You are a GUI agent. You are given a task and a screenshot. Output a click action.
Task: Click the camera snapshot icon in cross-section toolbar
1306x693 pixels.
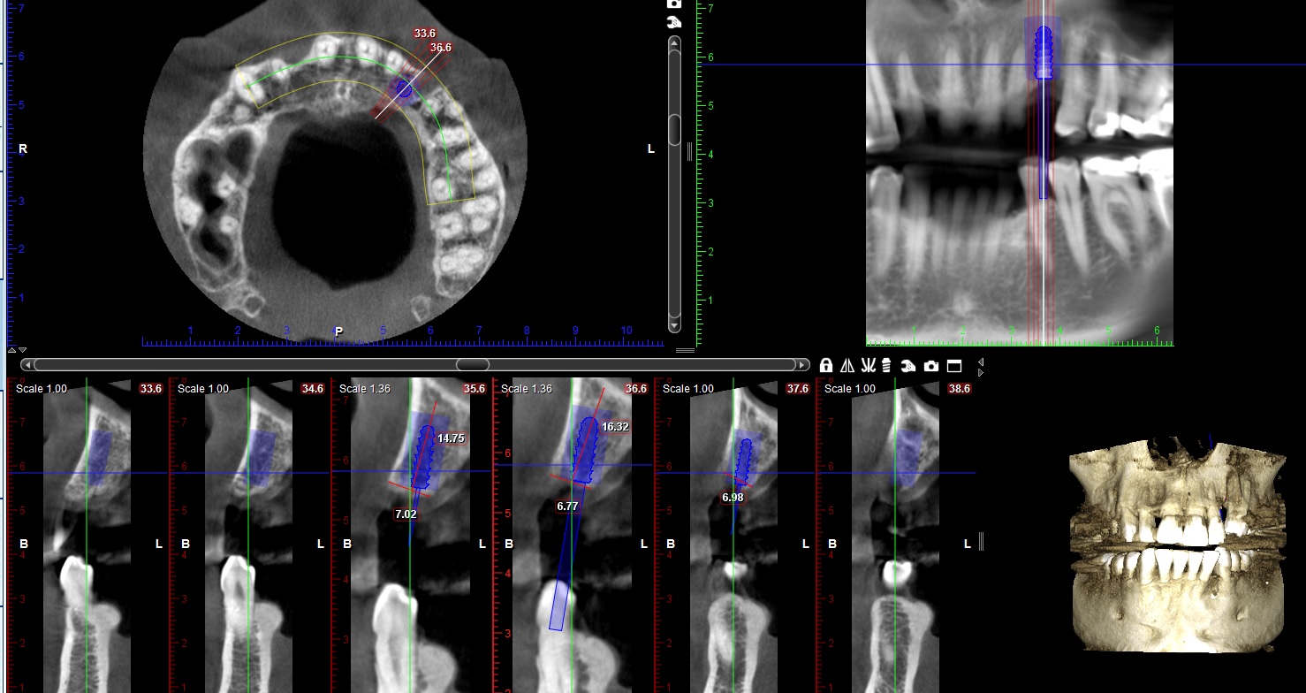930,365
